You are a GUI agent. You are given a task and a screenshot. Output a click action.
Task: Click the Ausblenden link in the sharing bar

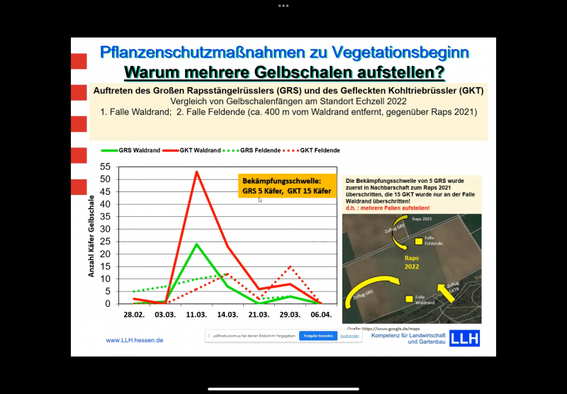point(349,336)
